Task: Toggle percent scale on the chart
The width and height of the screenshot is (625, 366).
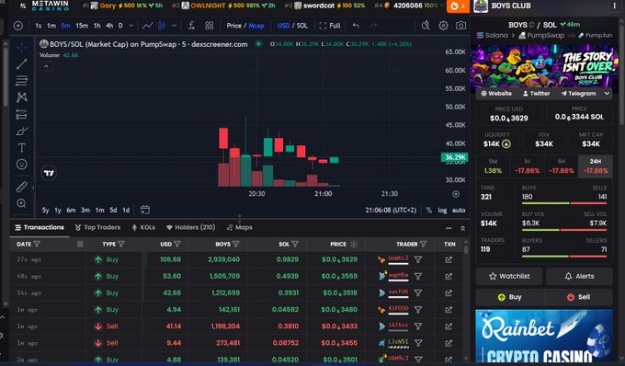Action: 429,210
